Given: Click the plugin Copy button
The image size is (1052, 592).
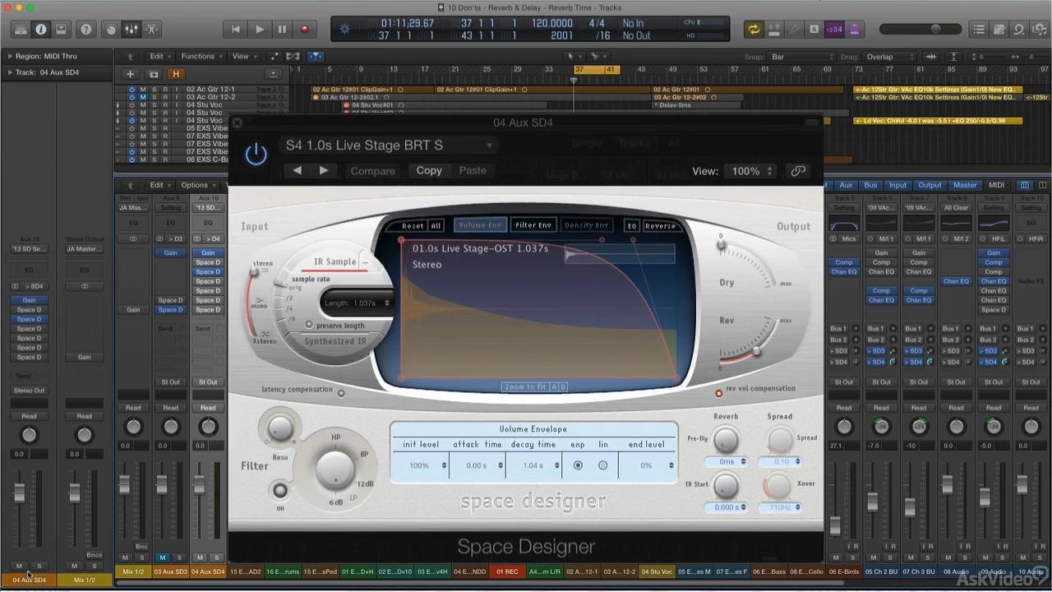Looking at the screenshot, I should point(429,170).
